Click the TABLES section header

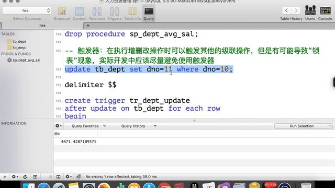click(8, 34)
